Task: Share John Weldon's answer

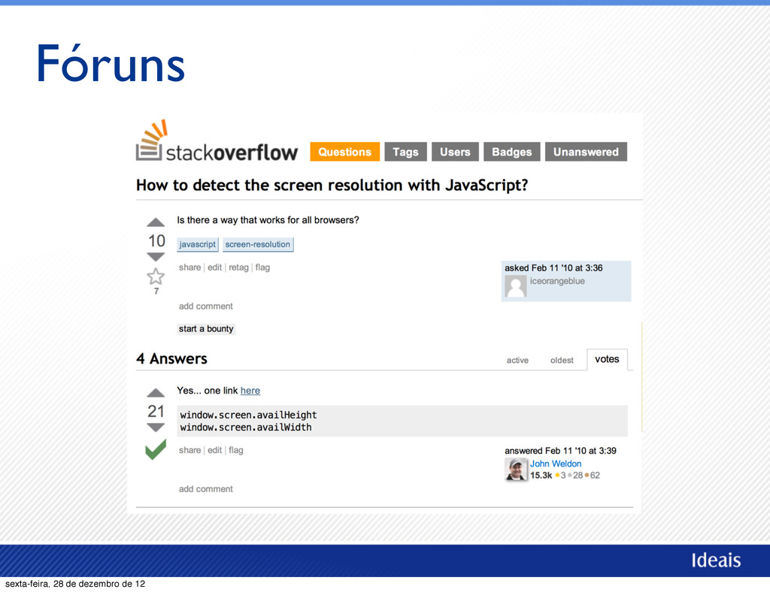Action: tap(190, 450)
